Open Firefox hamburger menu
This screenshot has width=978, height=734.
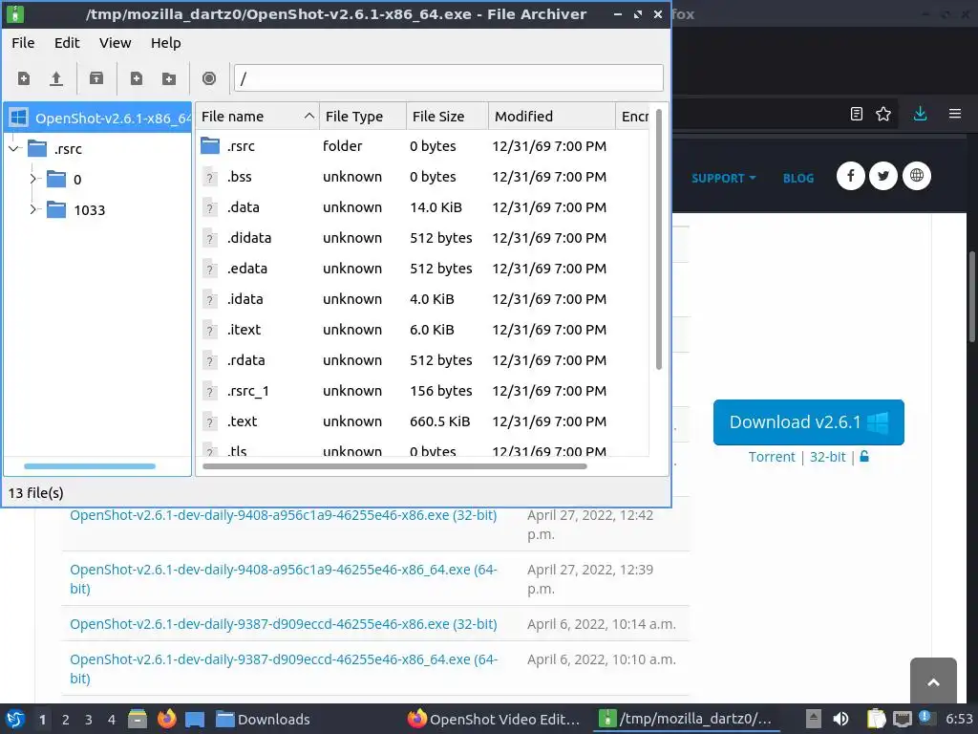coord(955,114)
